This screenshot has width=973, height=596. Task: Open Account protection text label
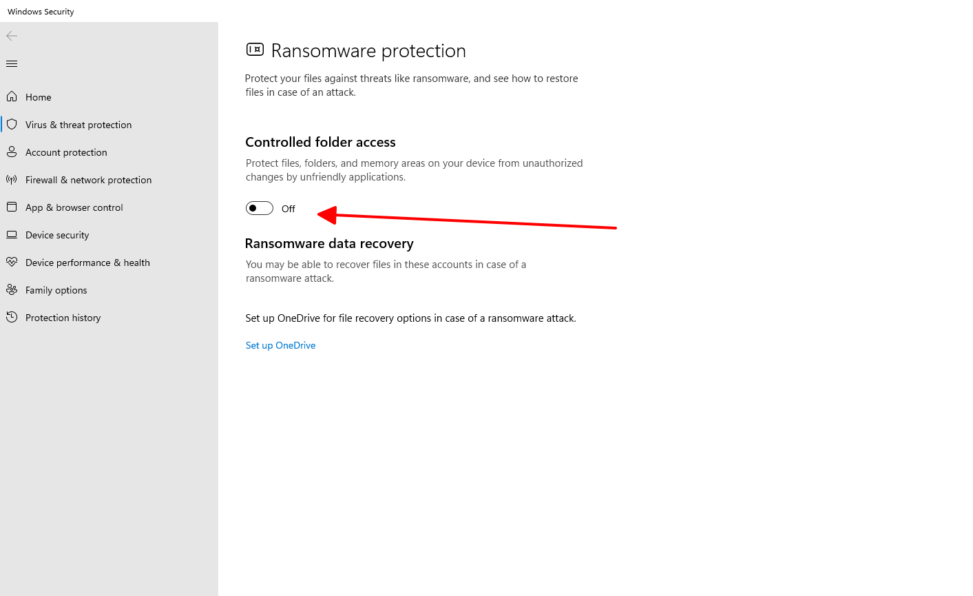(66, 152)
